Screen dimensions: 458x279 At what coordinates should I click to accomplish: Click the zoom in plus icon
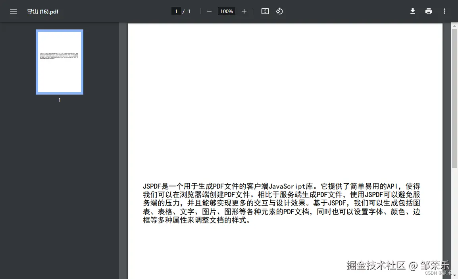tap(244, 11)
